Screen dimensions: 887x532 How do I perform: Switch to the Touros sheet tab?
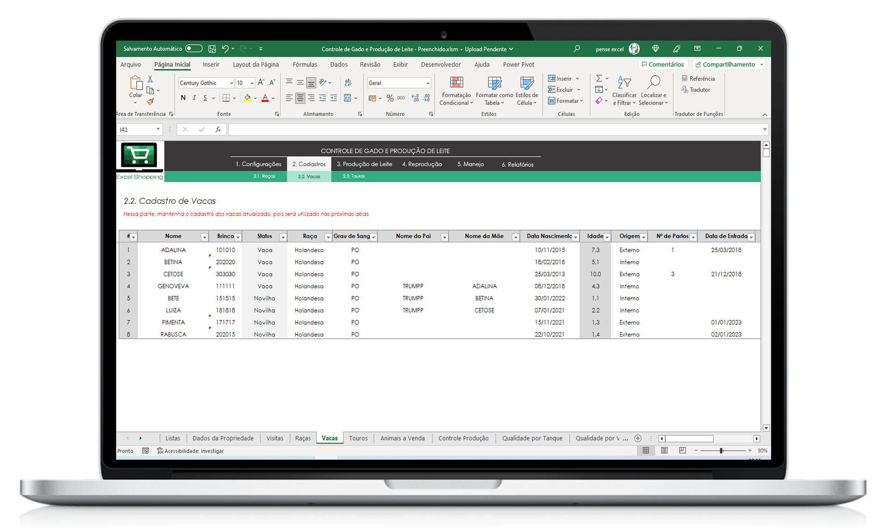click(358, 438)
